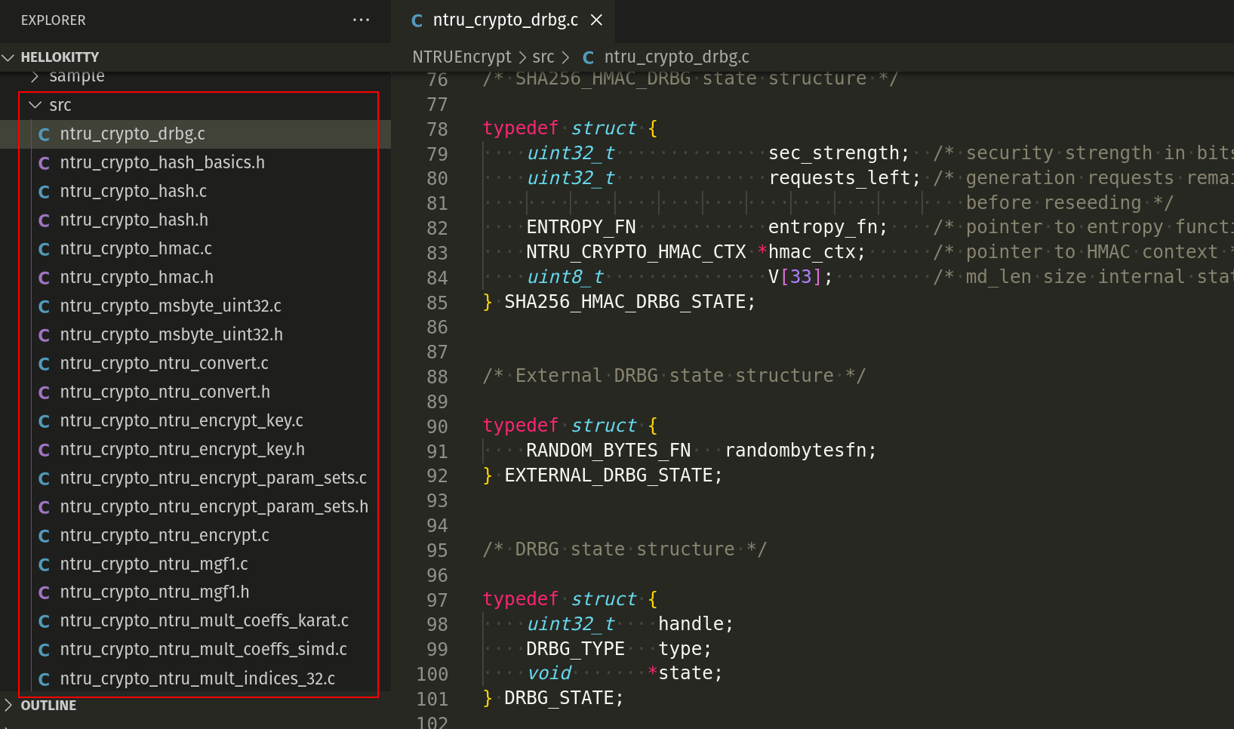The image size is (1234, 729).
Task: Open ntru_crypto_ntru_mult_indices_32.c file
Action: click(195, 678)
